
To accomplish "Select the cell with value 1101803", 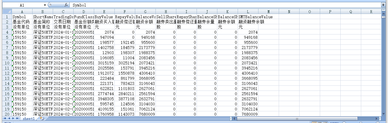I will click(x=125, y=89).
